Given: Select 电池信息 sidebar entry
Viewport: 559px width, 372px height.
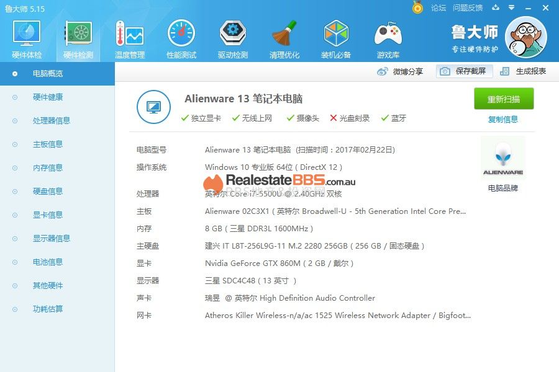Looking at the screenshot, I should pyautogui.click(x=48, y=262).
